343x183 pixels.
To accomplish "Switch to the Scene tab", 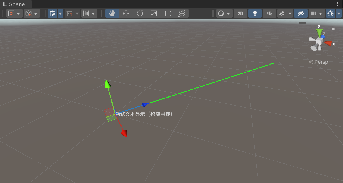I will coord(16,4).
